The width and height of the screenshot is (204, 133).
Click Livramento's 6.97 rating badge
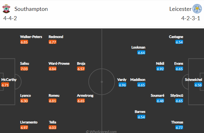[x=24, y=127]
